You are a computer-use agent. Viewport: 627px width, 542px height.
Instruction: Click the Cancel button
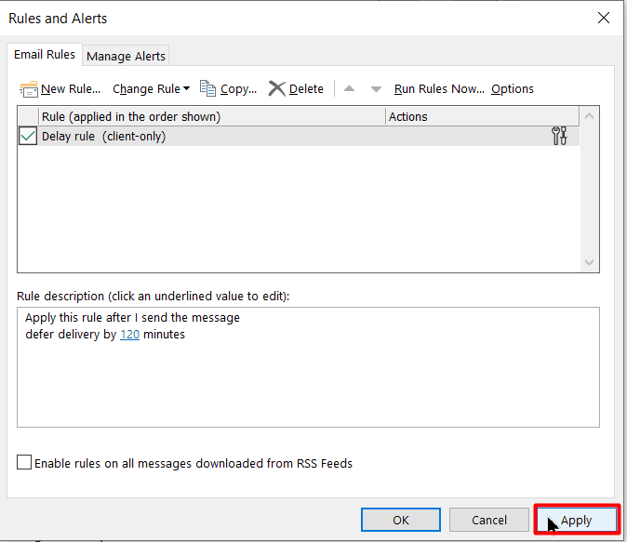[488, 520]
